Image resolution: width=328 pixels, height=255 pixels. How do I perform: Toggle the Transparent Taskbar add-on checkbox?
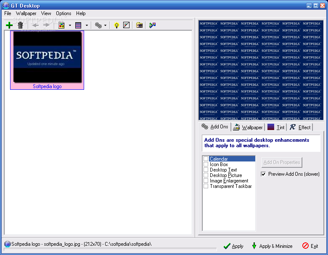tap(206, 186)
